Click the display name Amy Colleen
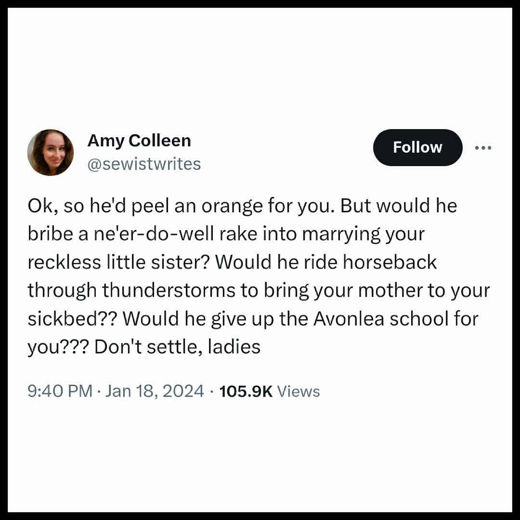This screenshot has height=520, width=520. tap(139, 141)
